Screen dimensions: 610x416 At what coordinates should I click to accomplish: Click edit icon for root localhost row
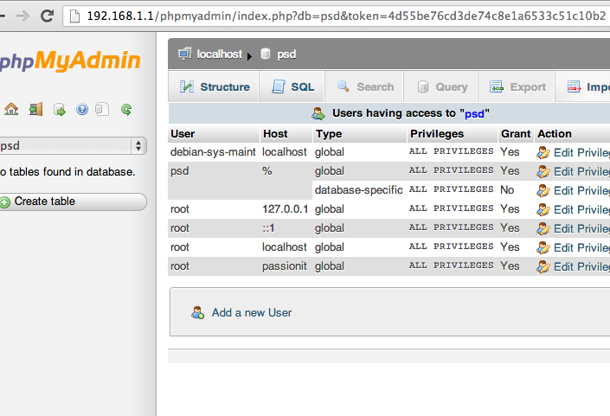pyautogui.click(x=543, y=247)
